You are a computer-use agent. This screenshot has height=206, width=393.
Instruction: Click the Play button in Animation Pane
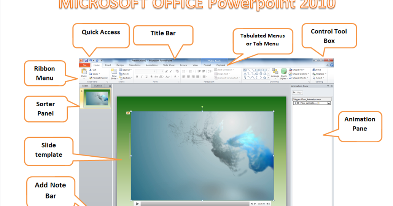[x=298, y=93]
